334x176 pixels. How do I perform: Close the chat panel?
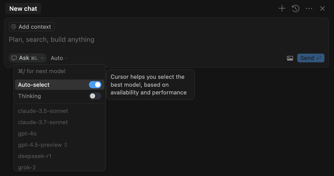[x=322, y=8]
